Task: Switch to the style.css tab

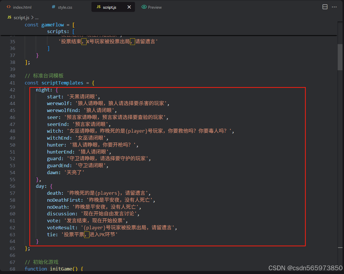Action: 65,7
